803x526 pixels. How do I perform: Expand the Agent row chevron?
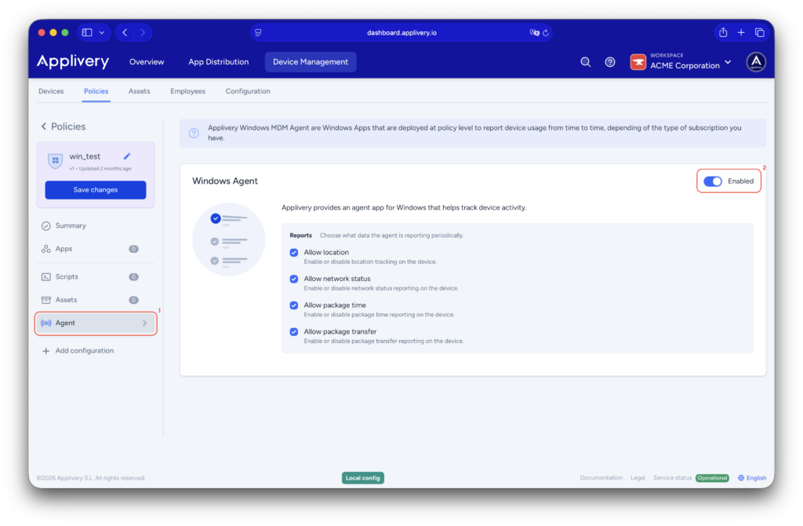click(144, 323)
